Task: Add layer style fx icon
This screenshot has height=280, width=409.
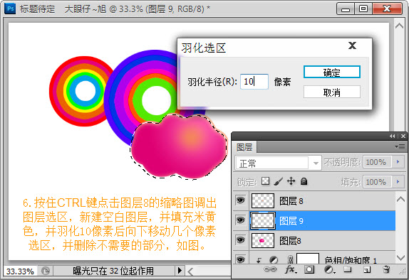Action: 290,269
